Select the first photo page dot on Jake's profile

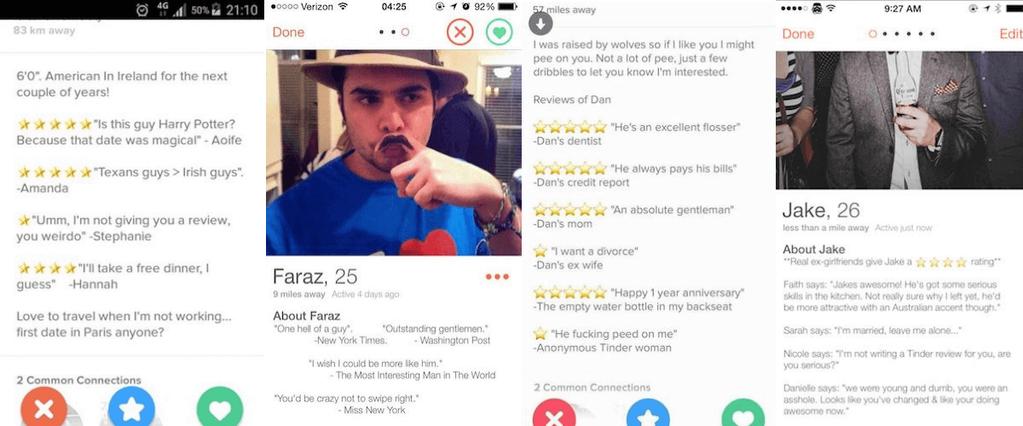click(x=872, y=34)
